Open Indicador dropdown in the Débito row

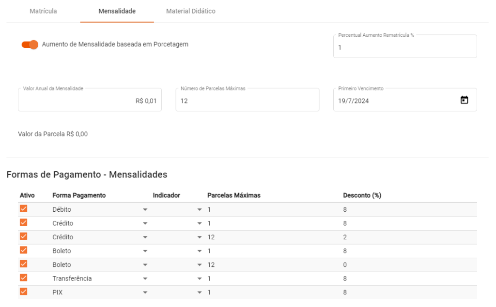coord(199,210)
